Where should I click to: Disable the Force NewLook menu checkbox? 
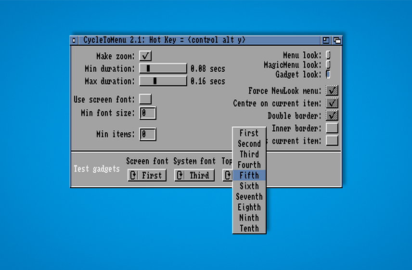coord(332,90)
